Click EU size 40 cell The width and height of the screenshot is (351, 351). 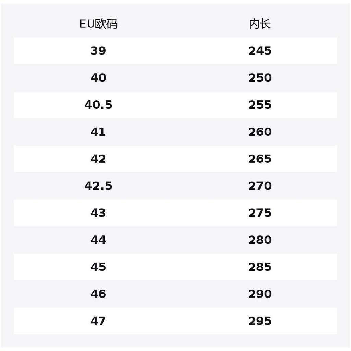pos(98,78)
